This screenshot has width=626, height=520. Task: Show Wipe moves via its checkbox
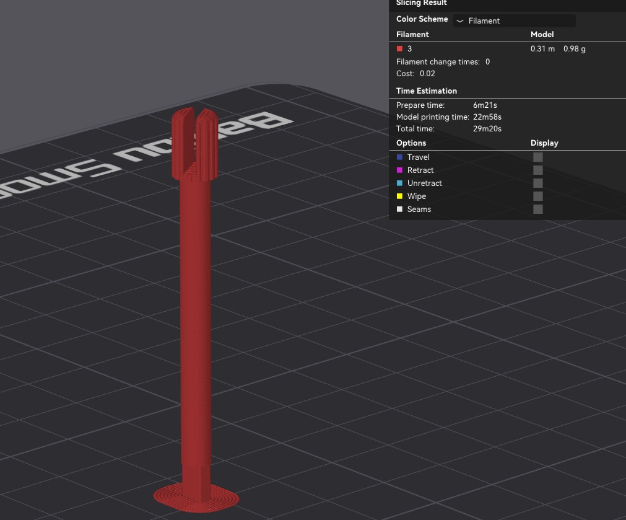click(x=537, y=196)
